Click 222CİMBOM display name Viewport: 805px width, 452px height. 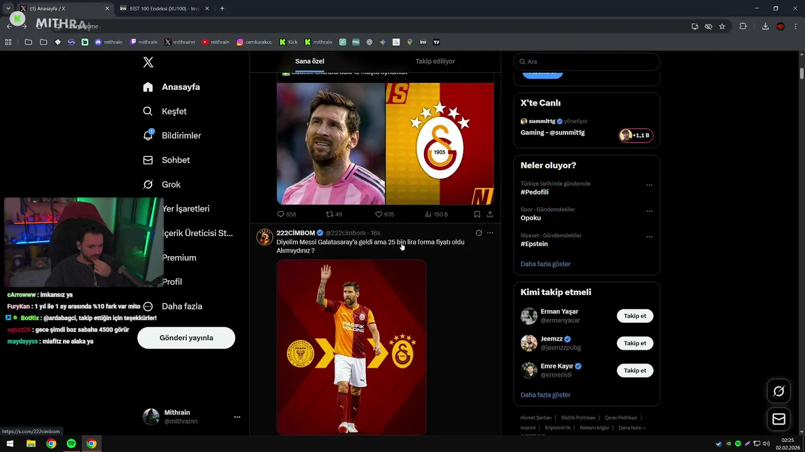click(296, 233)
